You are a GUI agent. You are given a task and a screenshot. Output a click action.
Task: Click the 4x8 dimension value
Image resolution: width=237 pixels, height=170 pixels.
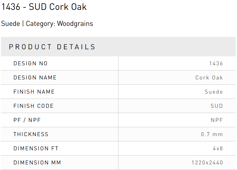point(218,148)
